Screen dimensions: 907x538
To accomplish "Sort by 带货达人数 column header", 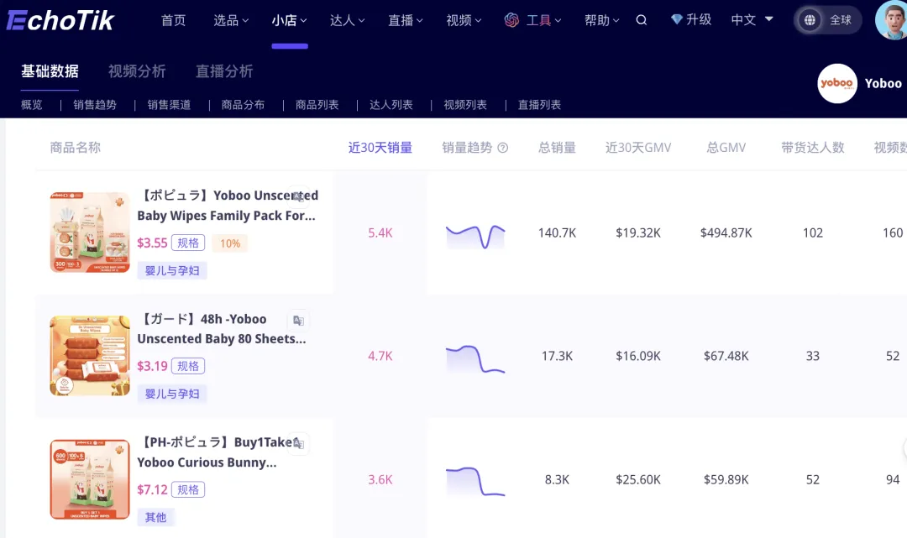I will (x=813, y=148).
